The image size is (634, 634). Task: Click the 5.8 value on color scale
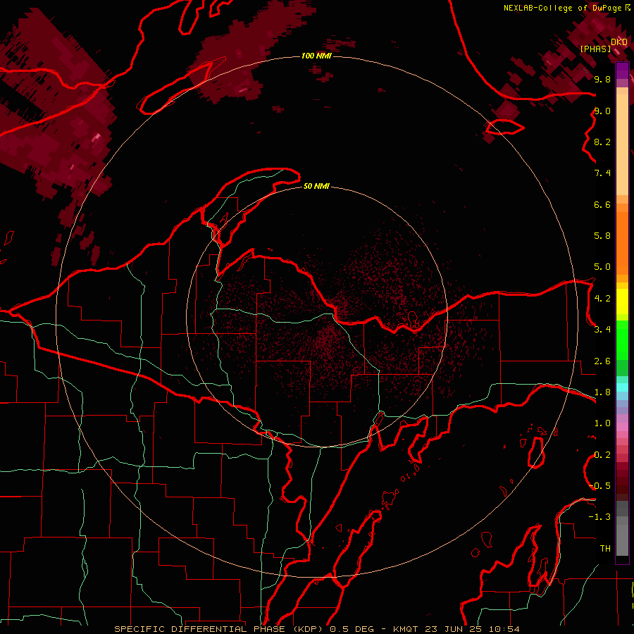(x=602, y=236)
